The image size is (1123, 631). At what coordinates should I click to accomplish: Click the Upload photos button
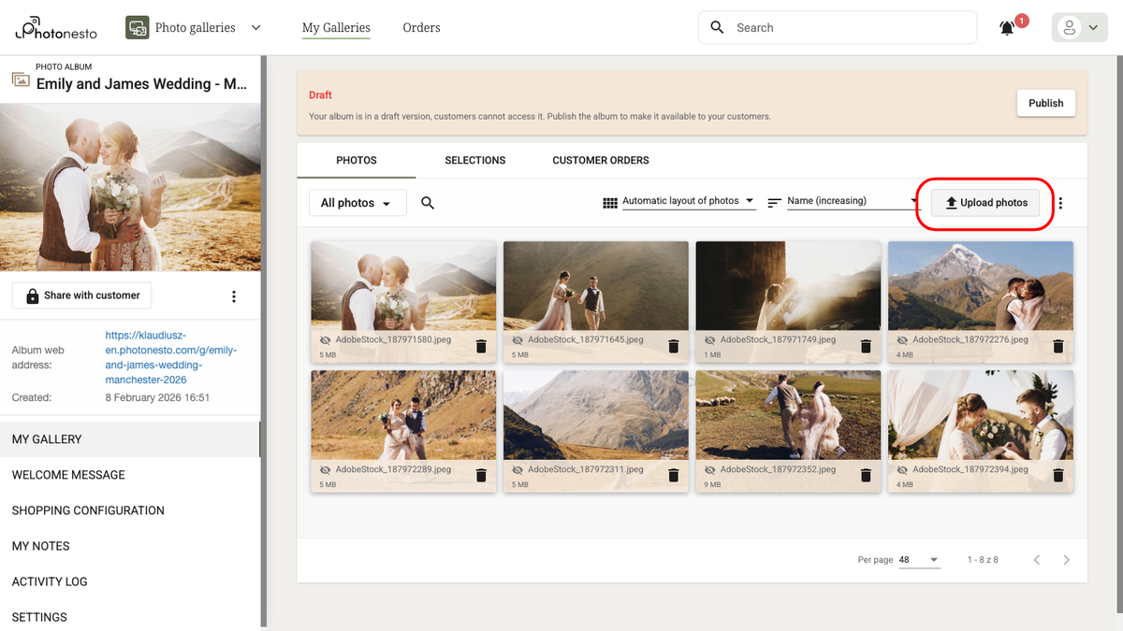coord(985,202)
